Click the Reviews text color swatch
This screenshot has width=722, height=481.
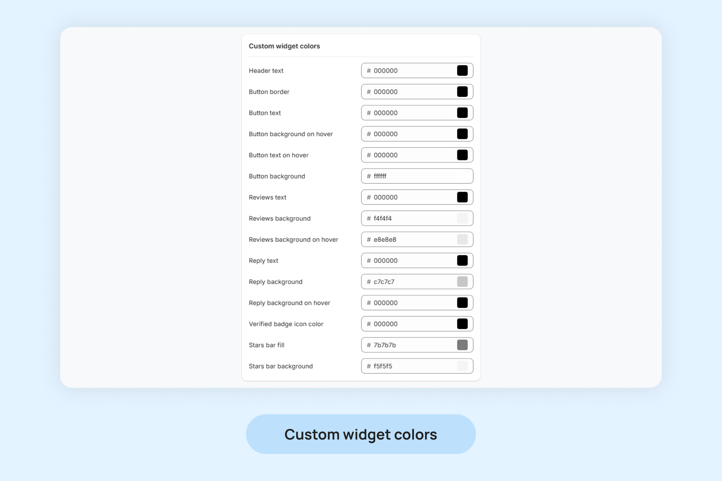(462, 197)
